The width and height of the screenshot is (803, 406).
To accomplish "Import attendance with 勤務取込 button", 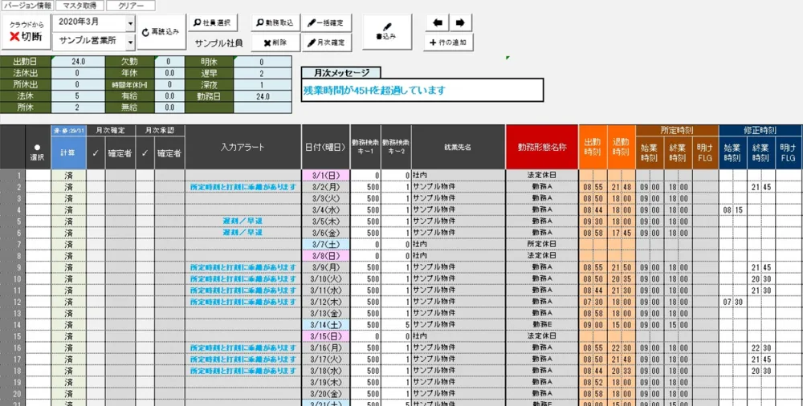I will point(275,23).
